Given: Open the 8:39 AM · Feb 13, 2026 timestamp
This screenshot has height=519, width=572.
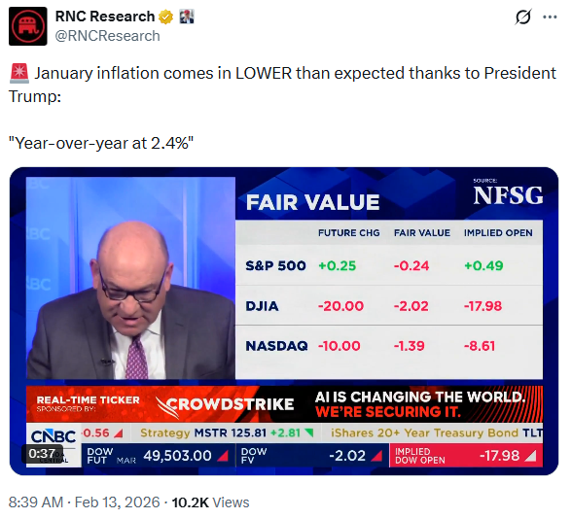Looking at the screenshot, I should (85, 502).
